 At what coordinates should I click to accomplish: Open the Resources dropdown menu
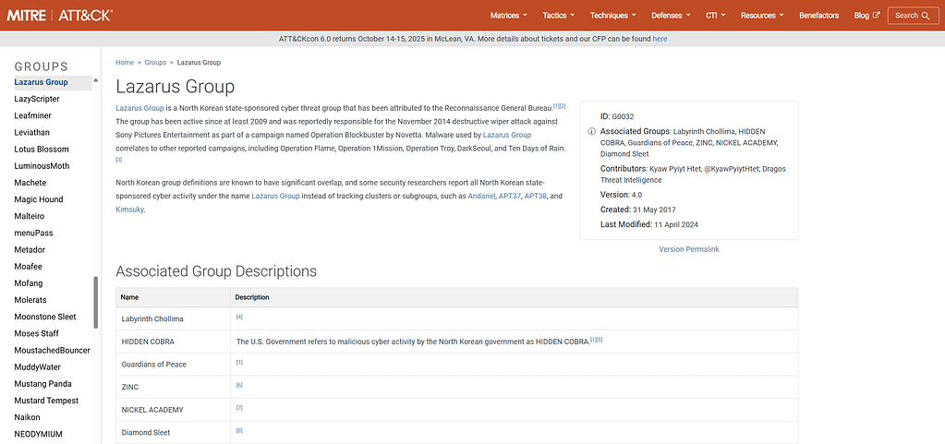click(761, 16)
